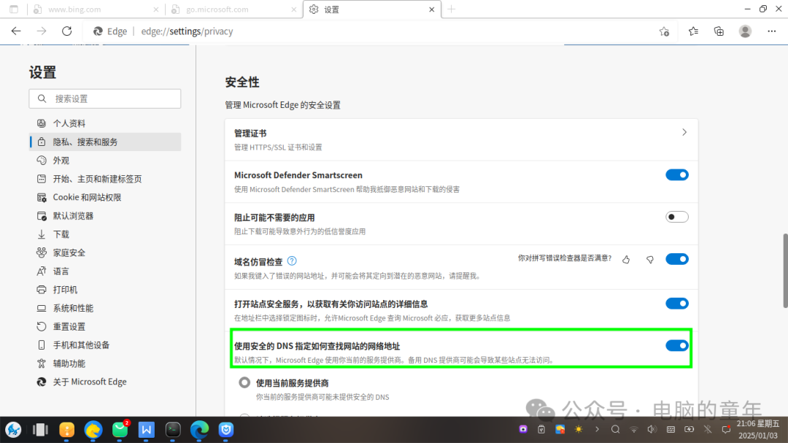788x443 pixels.
Task: Close the go.microsoft.com tab
Action: tap(294, 9)
